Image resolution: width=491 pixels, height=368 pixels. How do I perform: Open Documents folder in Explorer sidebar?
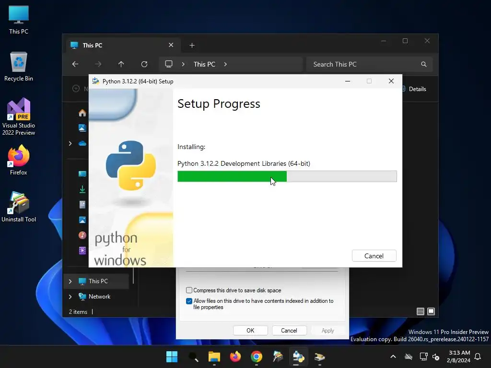tap(82, 205)
